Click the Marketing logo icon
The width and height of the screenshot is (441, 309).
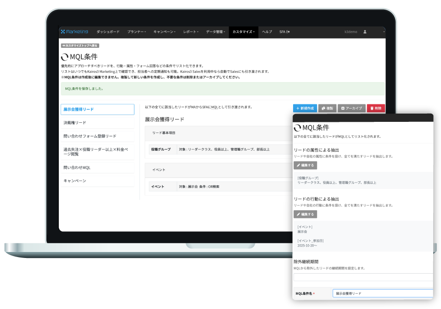click(63, 32)
